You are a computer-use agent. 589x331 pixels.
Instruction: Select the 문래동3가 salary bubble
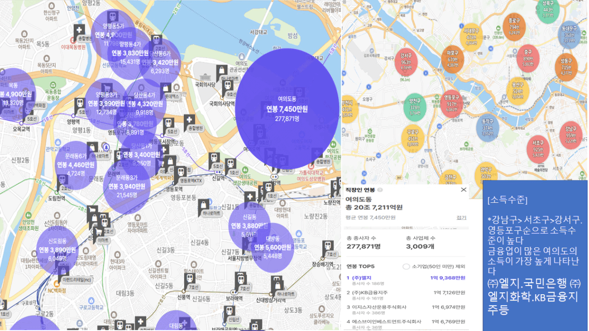pyautogui.click(x=126, y=187)
